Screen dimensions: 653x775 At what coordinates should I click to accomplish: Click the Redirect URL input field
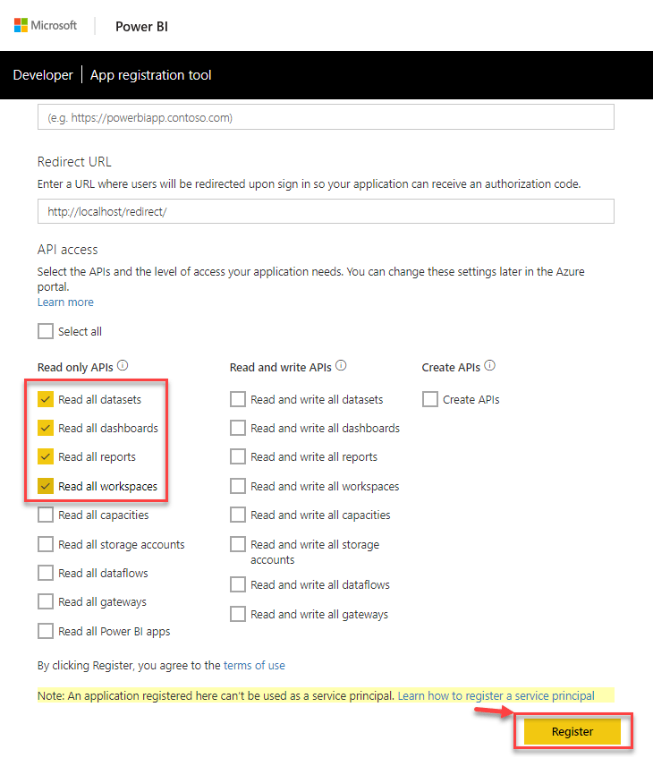click(x=326, y=211)
